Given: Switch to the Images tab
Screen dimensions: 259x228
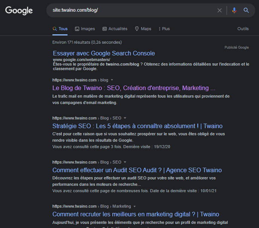Looking at the screenshot, I should [85, 29].
